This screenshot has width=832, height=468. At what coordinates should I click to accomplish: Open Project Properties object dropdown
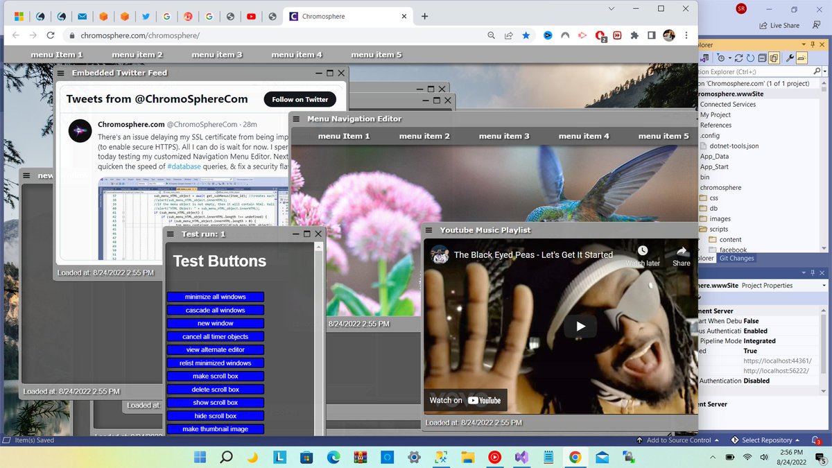coord(824,286)
